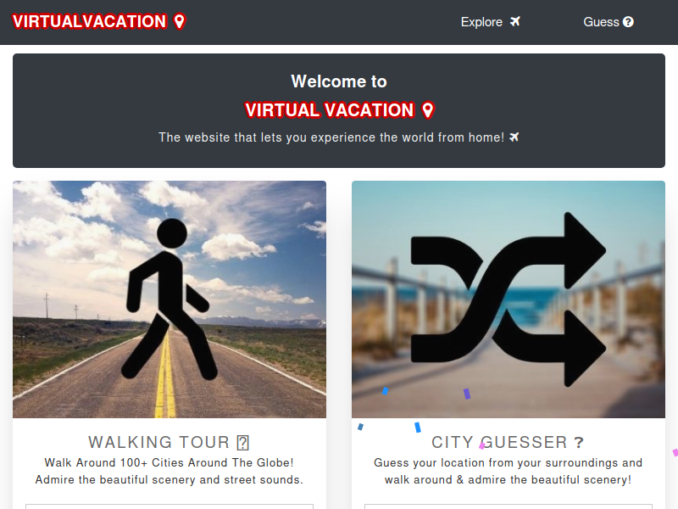678x509 pixels.
Task: Click the City Guesser blurred boardwalk thumbnail
Action: tap(508, 299)
